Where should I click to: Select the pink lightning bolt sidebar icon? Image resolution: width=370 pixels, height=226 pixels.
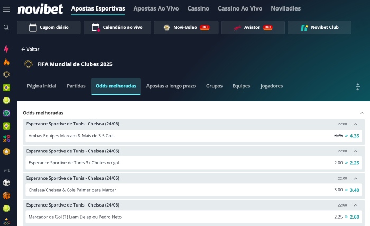point(6,49)
